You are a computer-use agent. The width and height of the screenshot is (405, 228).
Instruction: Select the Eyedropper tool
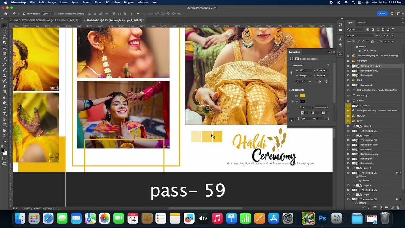point(4,59)
